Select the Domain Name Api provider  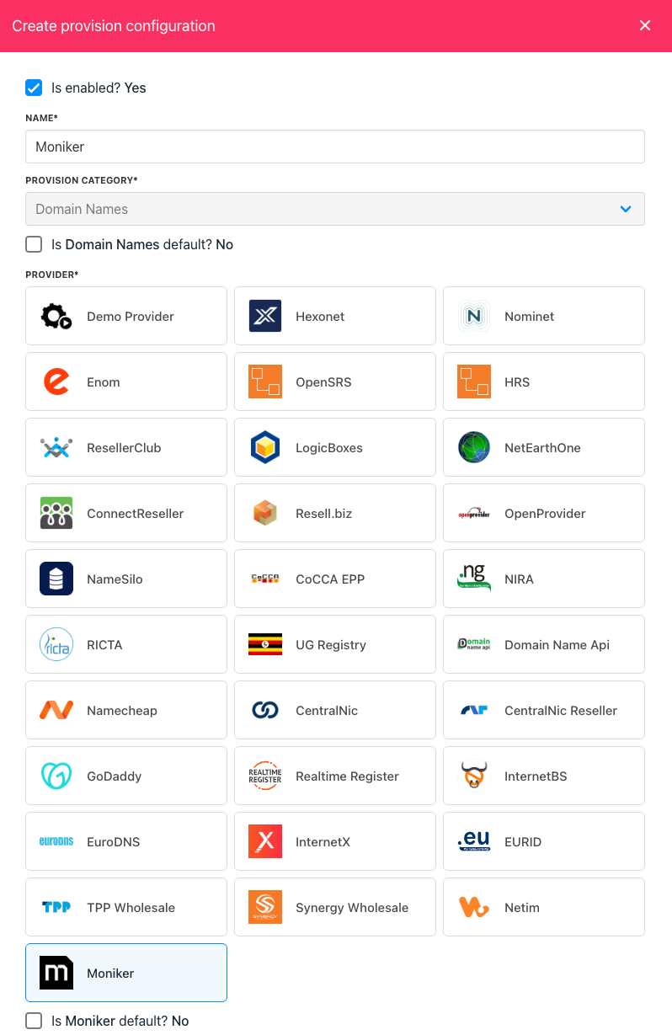point(544,644)
